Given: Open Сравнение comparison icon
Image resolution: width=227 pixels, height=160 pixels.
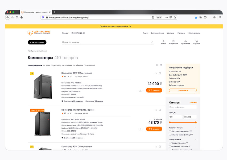Looking at the screenshot, I should tap(185, 42).
